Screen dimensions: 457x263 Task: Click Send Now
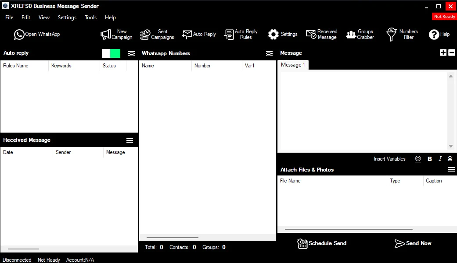click(413, 243)
